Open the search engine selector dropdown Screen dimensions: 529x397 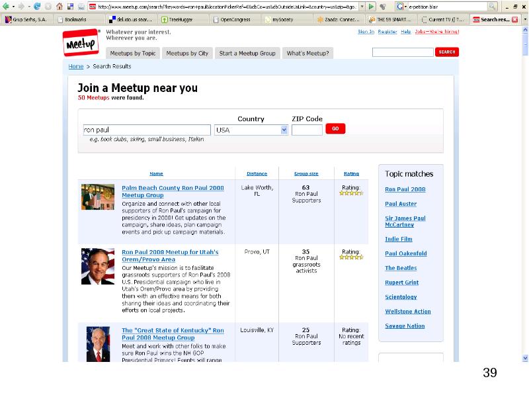[x=401, y=6]
